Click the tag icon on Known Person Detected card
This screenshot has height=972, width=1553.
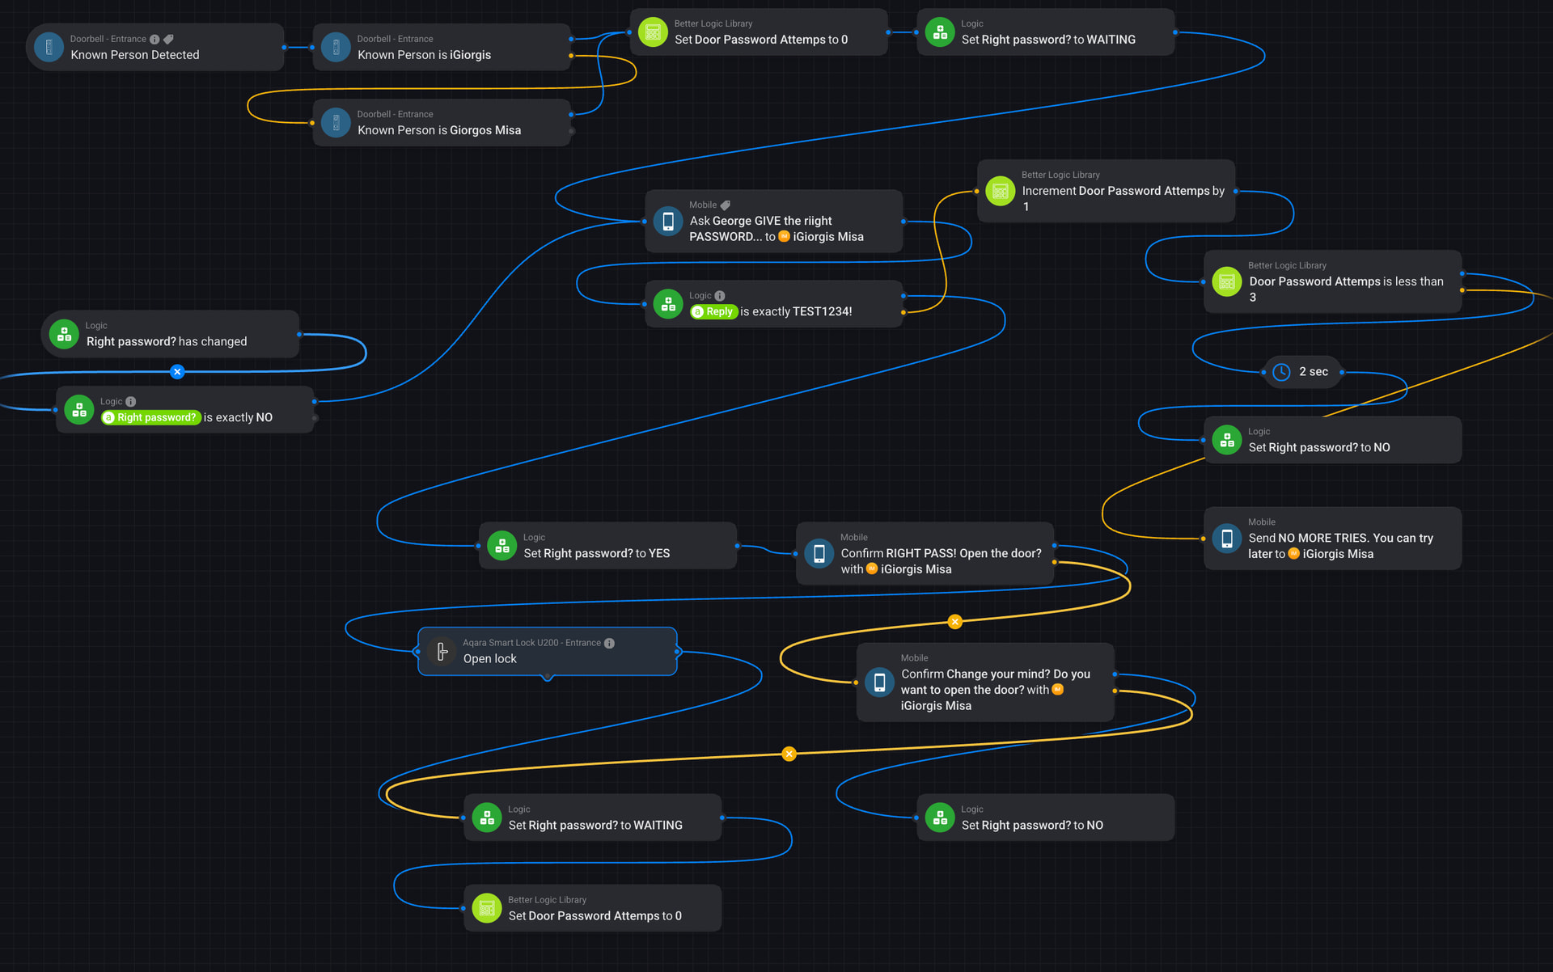(x=168, y=39)
